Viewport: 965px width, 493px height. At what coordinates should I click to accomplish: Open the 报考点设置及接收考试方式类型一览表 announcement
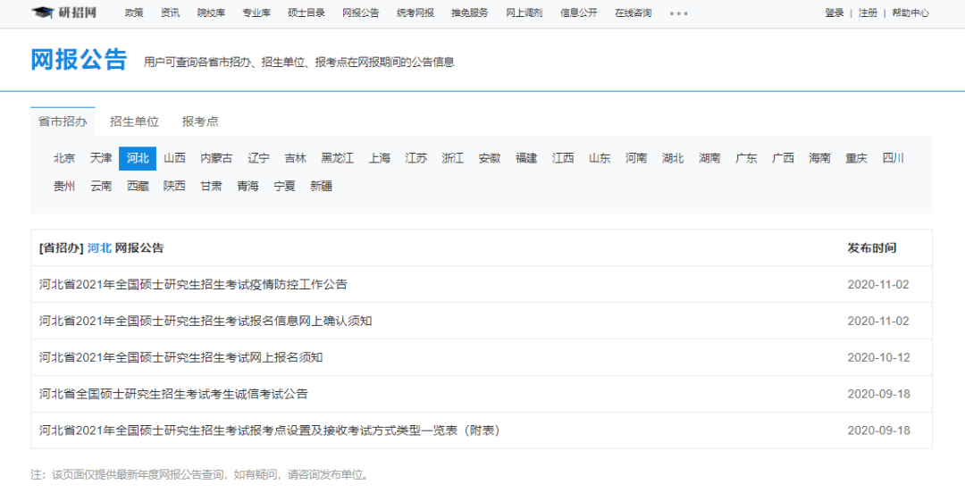click(270, 430)
